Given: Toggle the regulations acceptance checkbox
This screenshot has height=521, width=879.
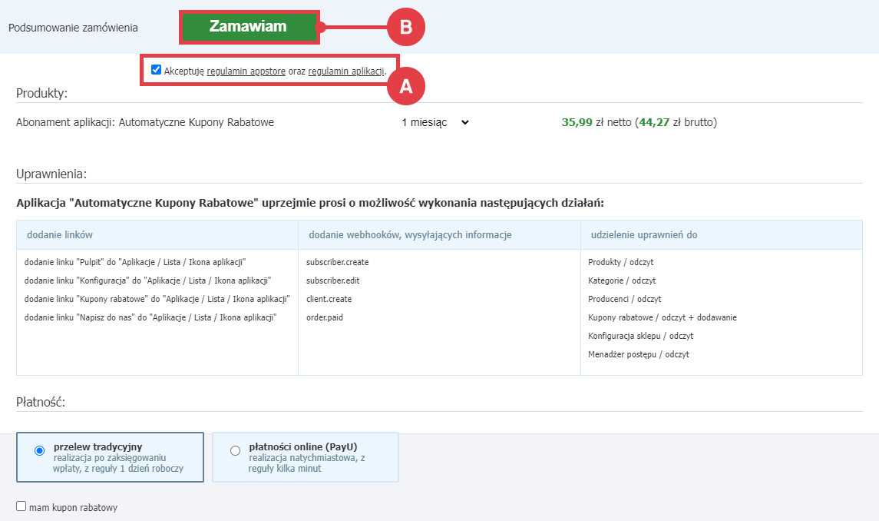Looking at the screenshot, I should click(157, 70).
